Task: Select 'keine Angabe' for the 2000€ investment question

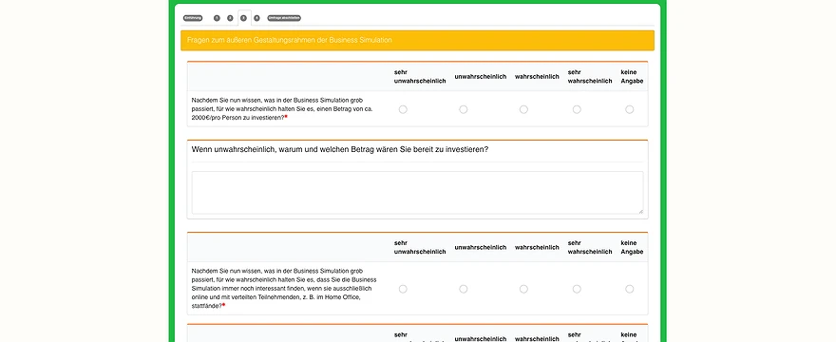Action: [630, 109]
